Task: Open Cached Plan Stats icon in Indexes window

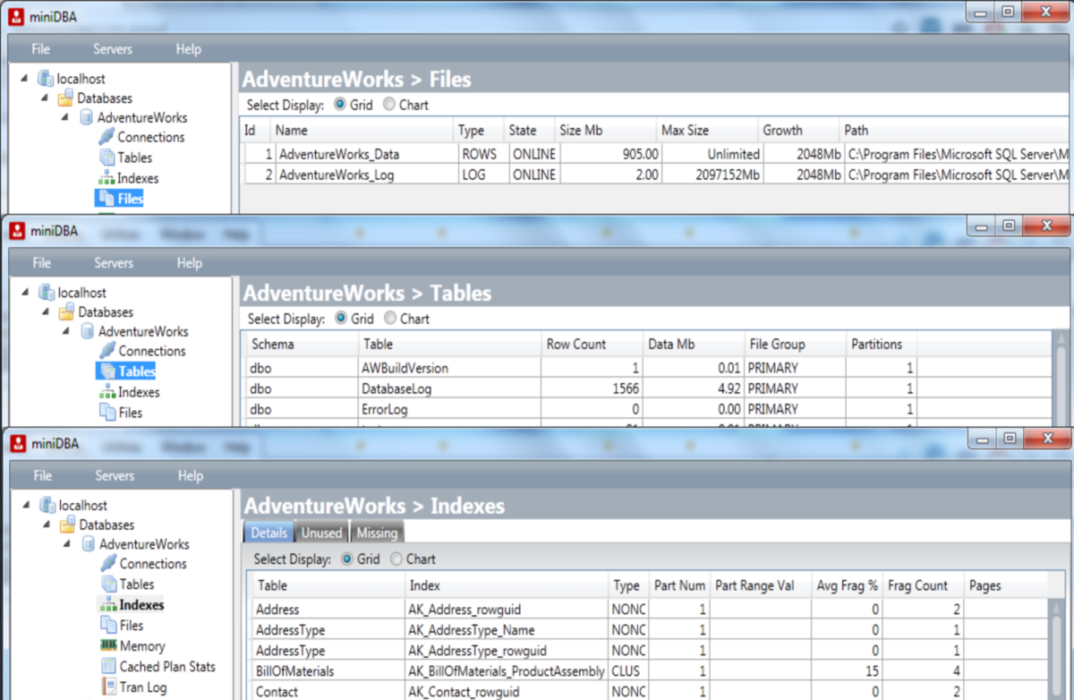Action: [x=108, y=667]
